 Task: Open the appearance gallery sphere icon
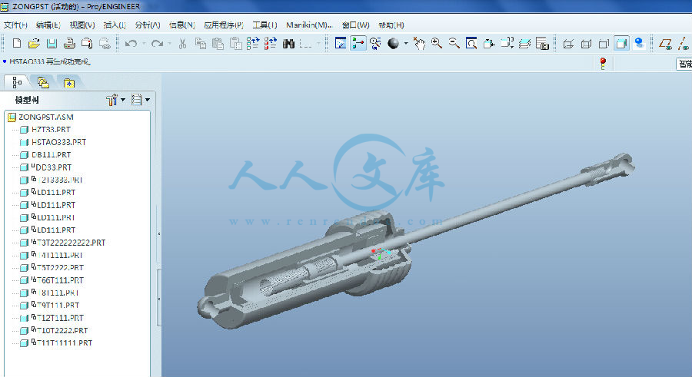[393, 43]
